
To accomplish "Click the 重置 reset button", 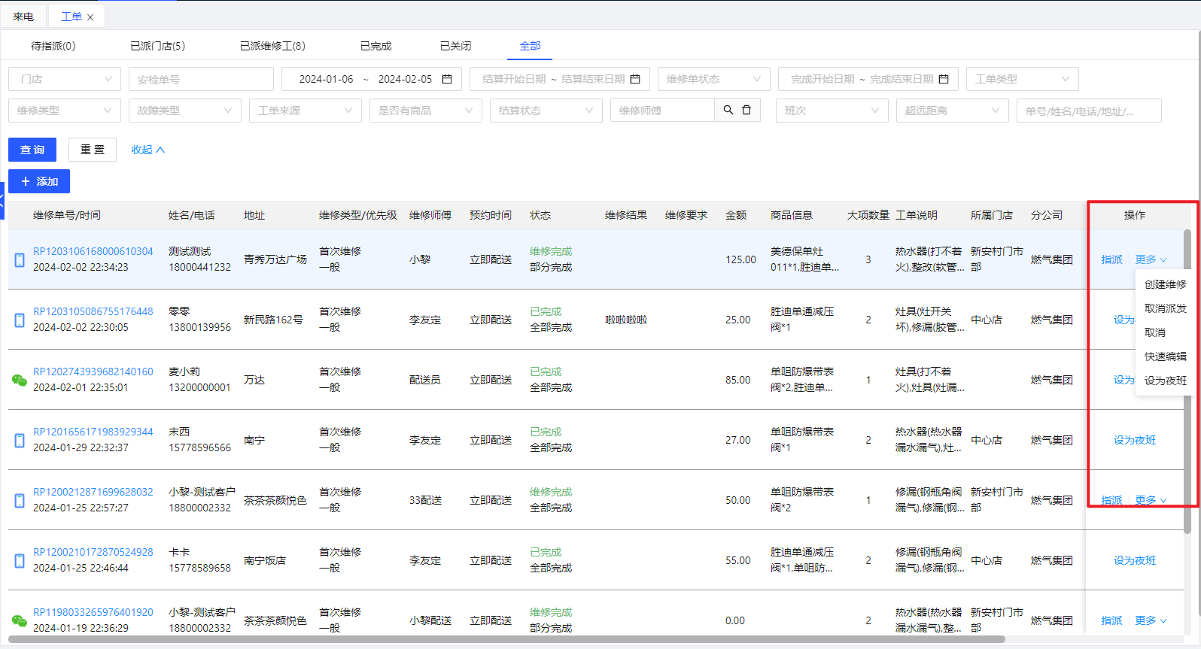I will [x=93, y=150].
